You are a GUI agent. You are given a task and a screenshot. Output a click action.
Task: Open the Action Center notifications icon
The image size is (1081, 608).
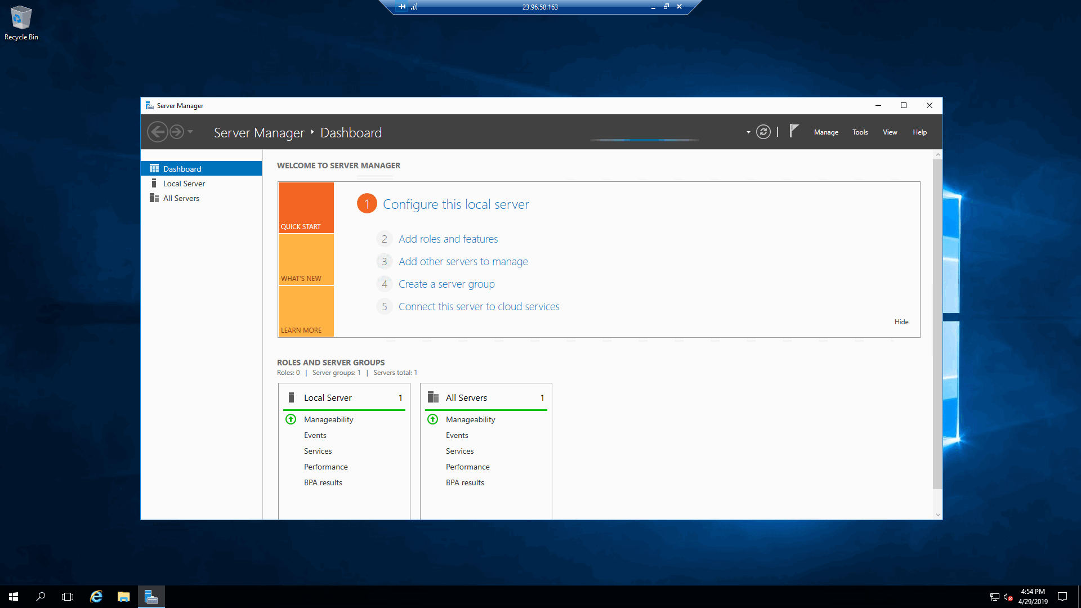(1062, 597)
